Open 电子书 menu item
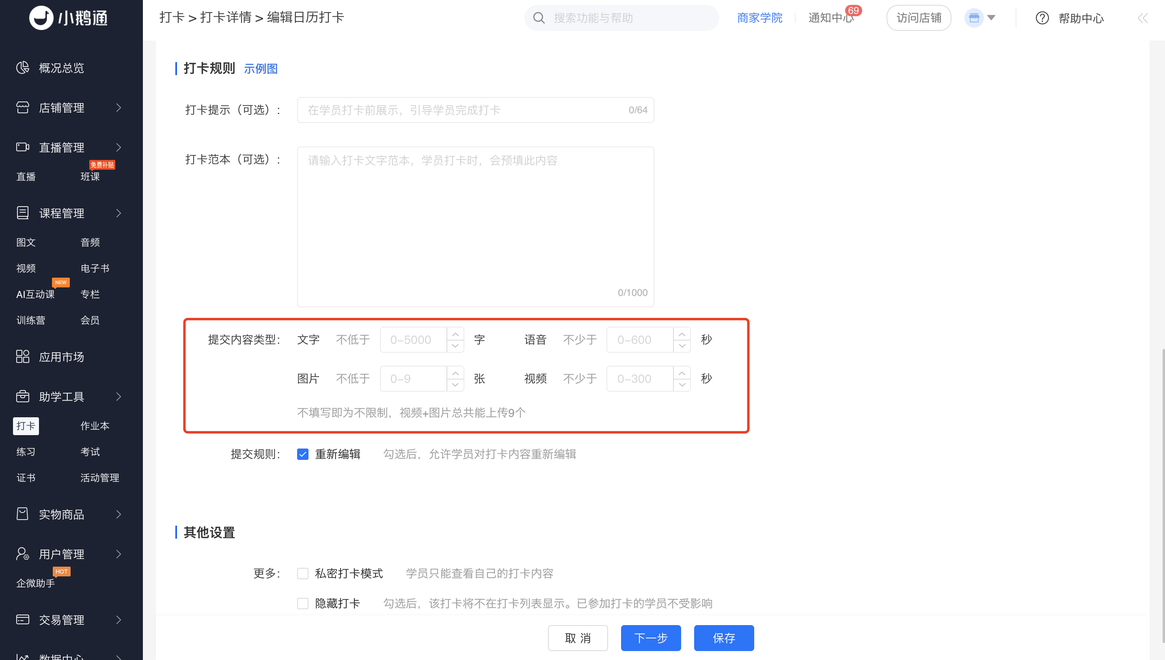Image resolution: width=1165 pixels, height=660 pixels. point(95,268)
